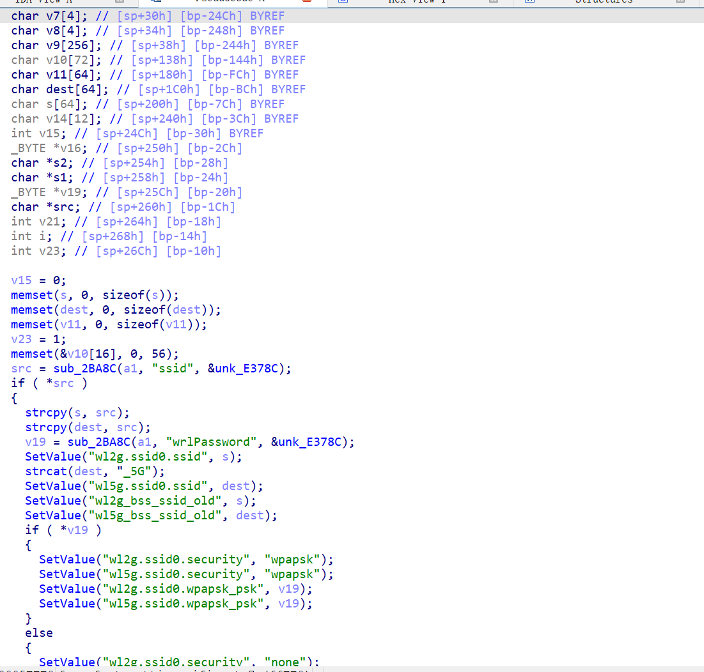Click SetValue for "wl2g.ssid0.ssid"

[134, 457]
